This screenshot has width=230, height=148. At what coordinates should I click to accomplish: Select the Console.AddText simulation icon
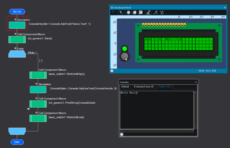click(17, 25)
